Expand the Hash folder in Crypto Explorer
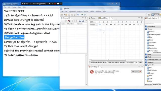 pos(149,54)
